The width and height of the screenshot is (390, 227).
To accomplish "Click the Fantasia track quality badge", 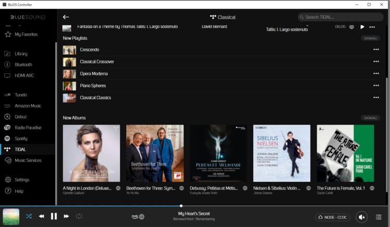I will point(352,27).
